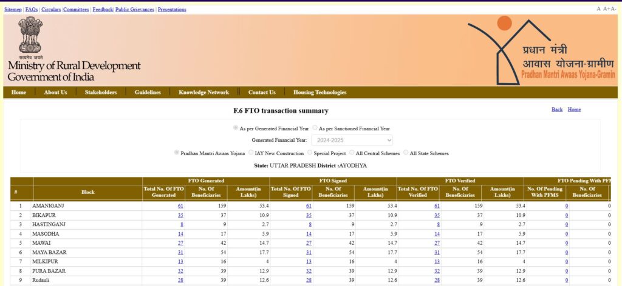This screenshot has height=286, width=622.
Task: Increase font size with A+ button
Action: 606,8
